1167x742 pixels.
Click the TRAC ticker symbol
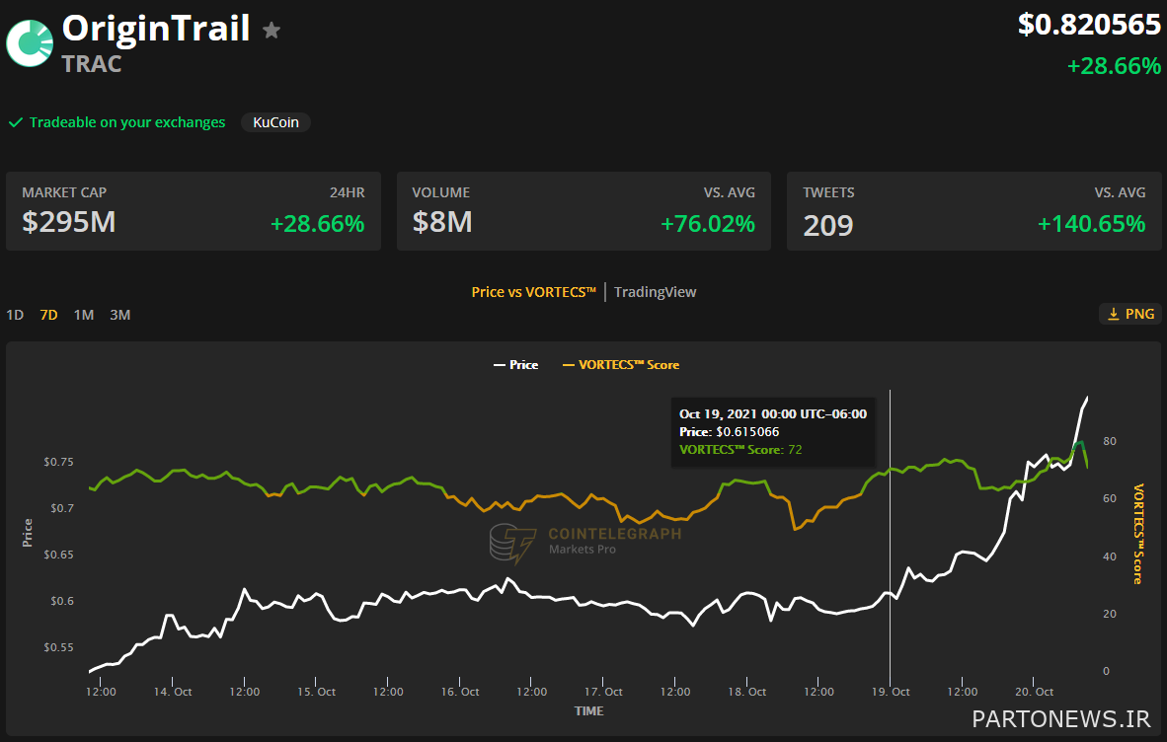pos(92,65)
